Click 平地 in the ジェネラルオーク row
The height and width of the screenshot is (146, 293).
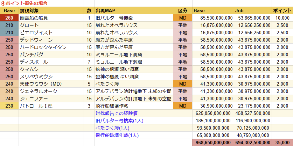183,91
